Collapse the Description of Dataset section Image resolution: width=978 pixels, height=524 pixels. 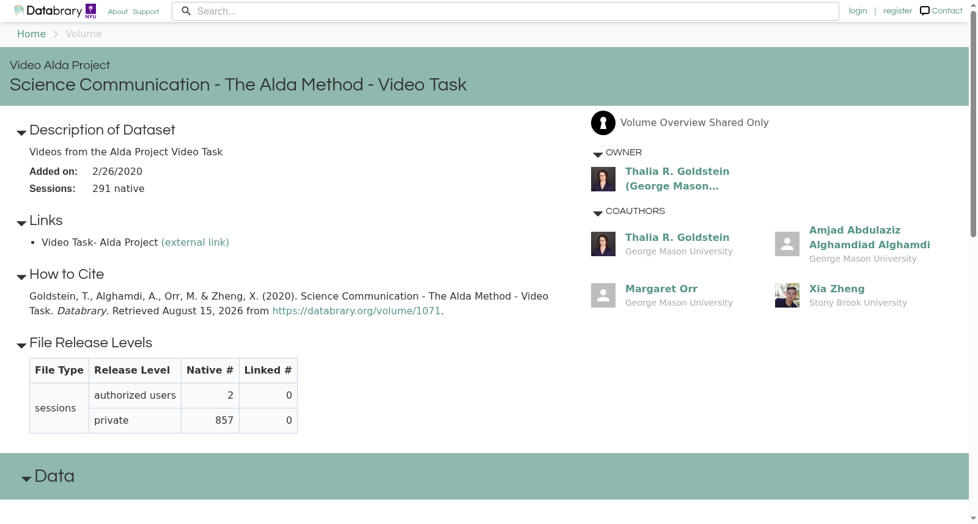21,133
